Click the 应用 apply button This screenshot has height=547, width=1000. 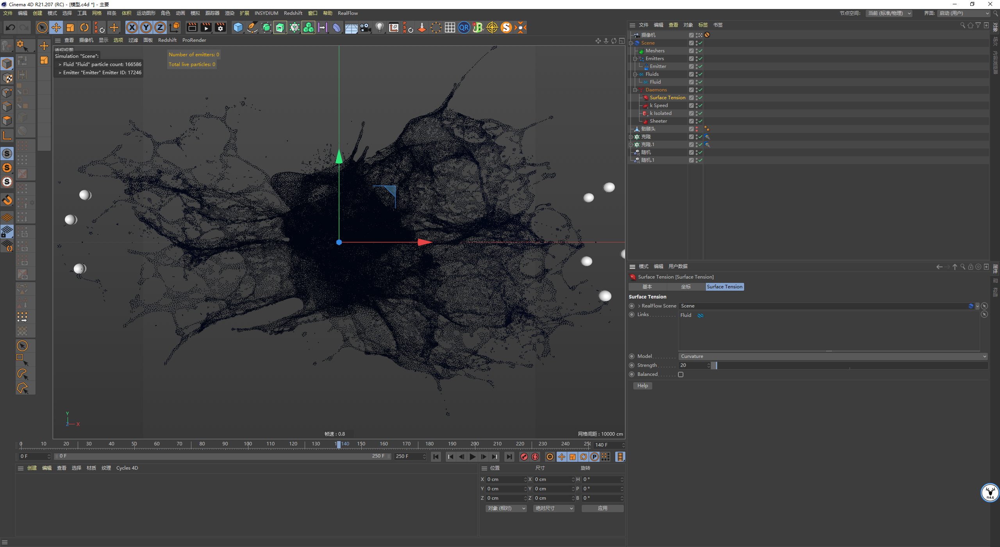pos(602,508)
